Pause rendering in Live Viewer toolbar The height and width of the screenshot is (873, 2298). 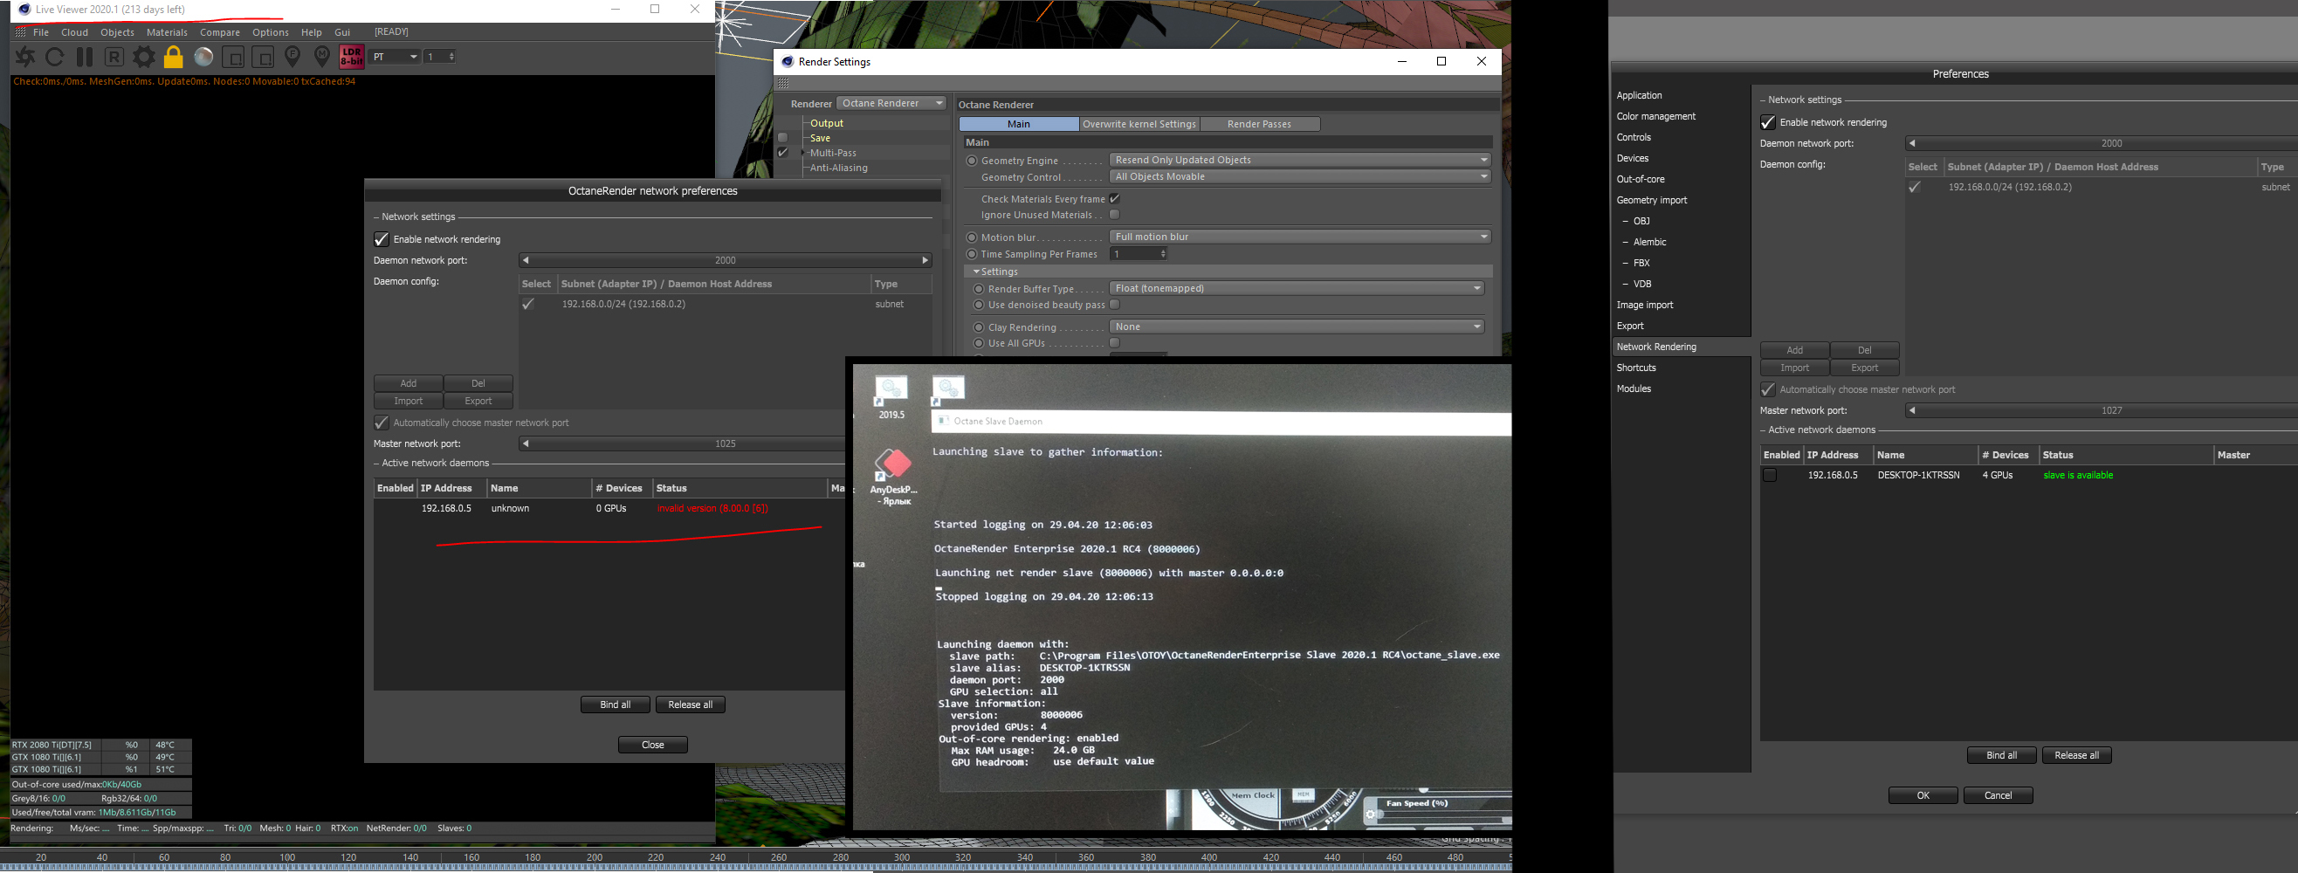85,57
